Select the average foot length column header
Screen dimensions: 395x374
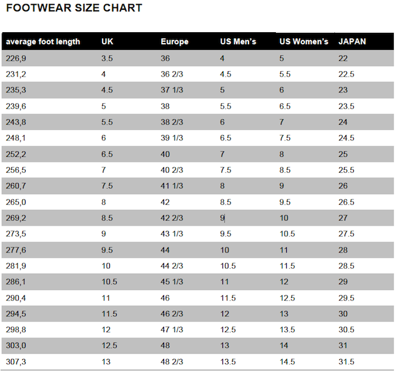[x=43, y=41]
